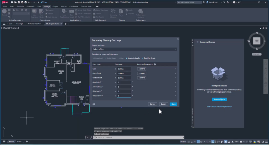The width and height of the screenshot is (269, 145).
Task: Switch to the 00.Plano Maestro drawing tab
Action: (34, 24)
